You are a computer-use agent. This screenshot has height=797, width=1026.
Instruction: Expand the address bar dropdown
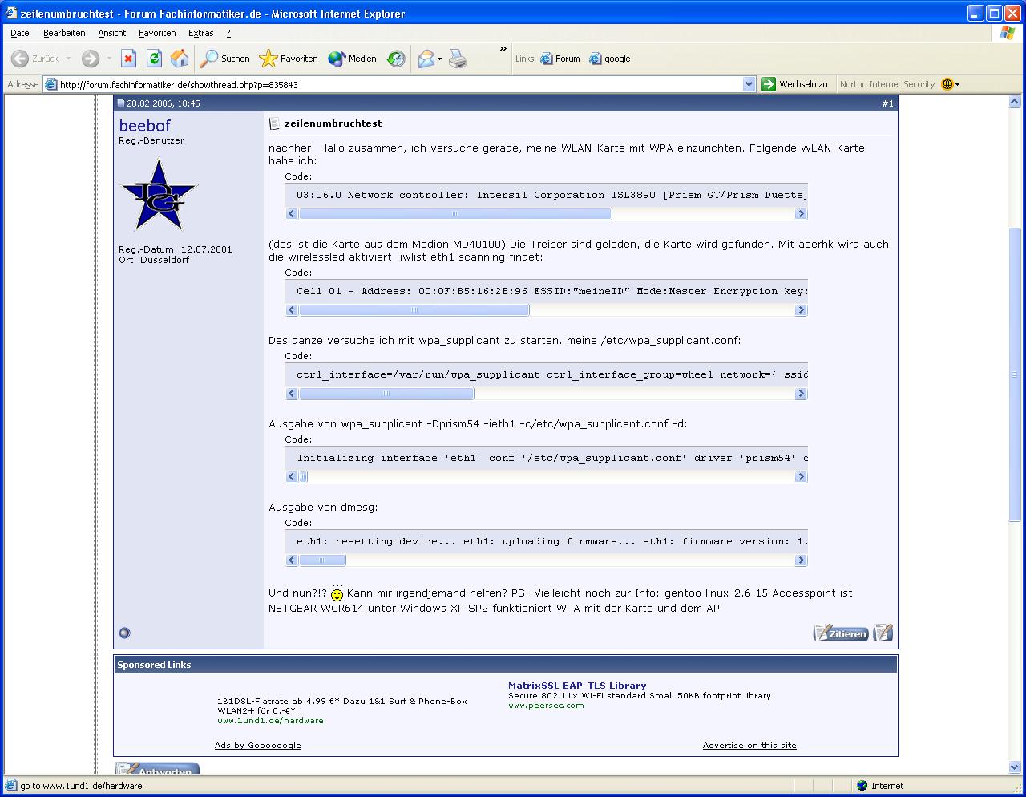point(749,84)
